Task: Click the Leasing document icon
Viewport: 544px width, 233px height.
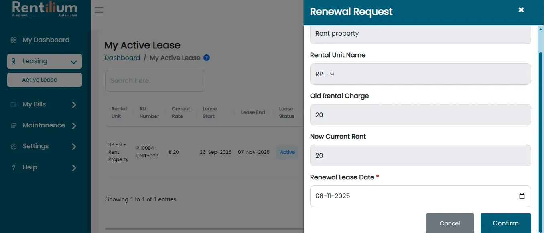Action: pos(14,62)
